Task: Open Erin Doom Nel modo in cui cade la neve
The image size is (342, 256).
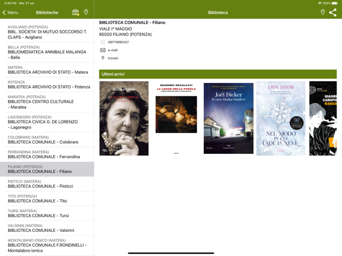Action: (x=281, y=119)
